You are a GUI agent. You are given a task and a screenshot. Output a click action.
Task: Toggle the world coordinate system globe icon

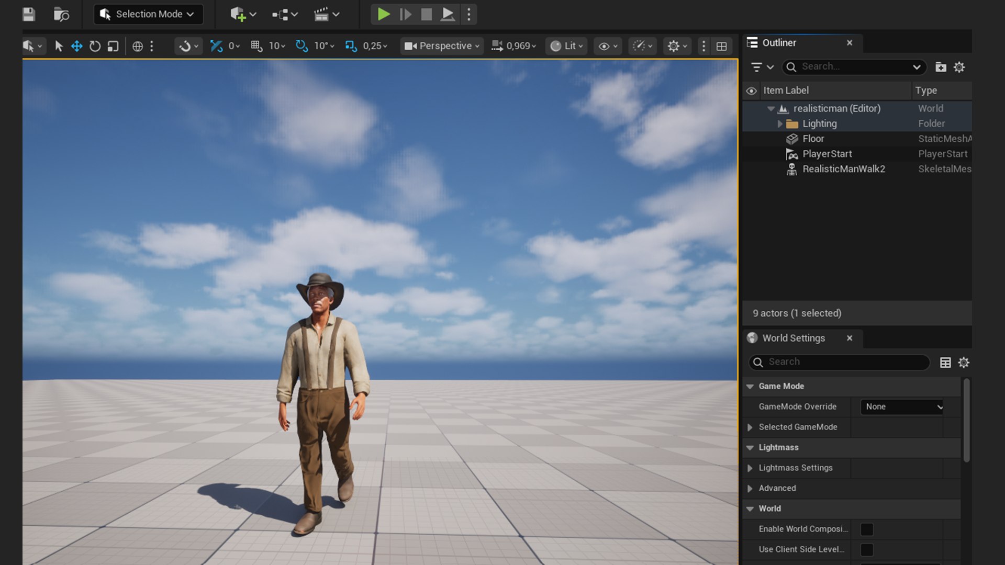[x=137, y=46]
